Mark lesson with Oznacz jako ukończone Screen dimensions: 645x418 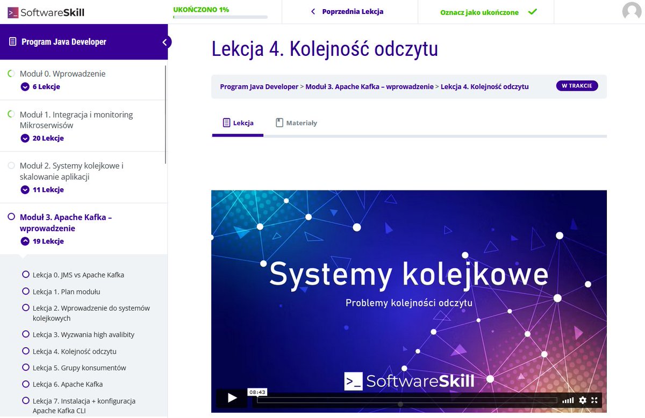(x=489, y=12)
